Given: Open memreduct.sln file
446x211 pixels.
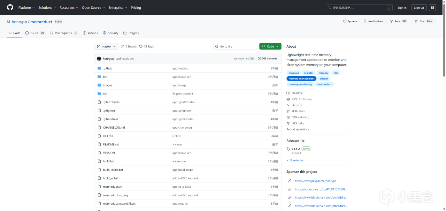Looking at the screenshot, I should coord(113,187).
